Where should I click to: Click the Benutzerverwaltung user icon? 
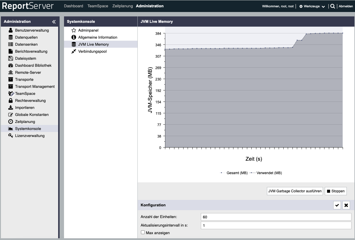(x=11, y=30)
